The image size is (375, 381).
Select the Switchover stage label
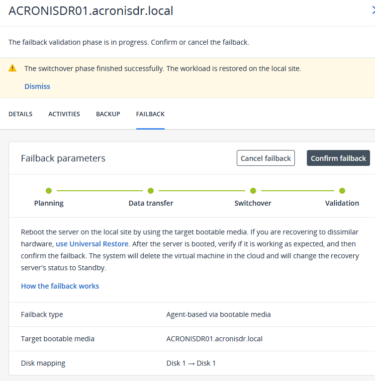253,203
